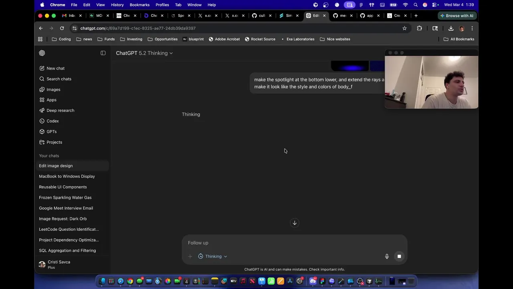
Task: Open the Bookmarks menu
Action: 139,5
